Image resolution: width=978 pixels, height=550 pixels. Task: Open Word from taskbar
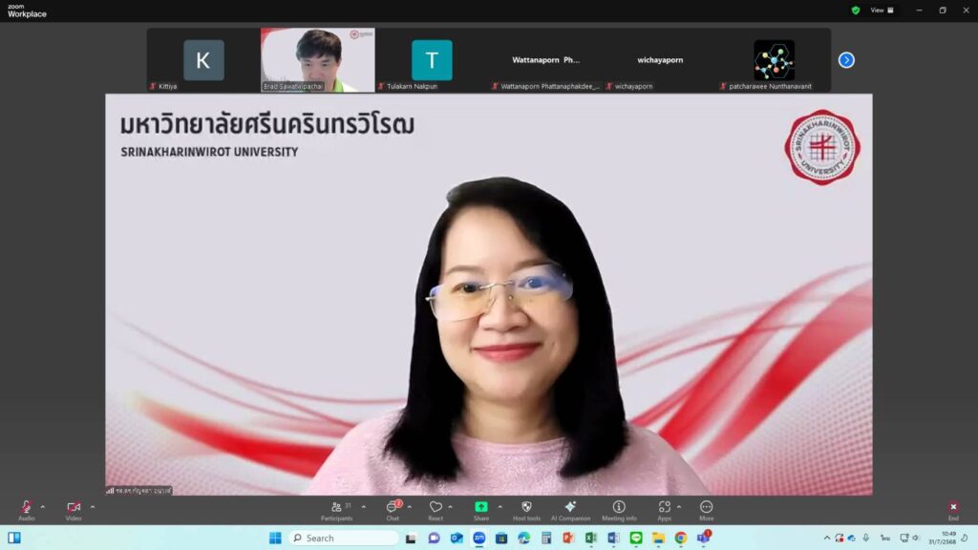(613, 539)
